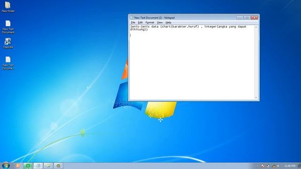The height and width of the screenshot is (169, 301).
Task: Click the Notepad title bar icon
Action: (132, 18)
